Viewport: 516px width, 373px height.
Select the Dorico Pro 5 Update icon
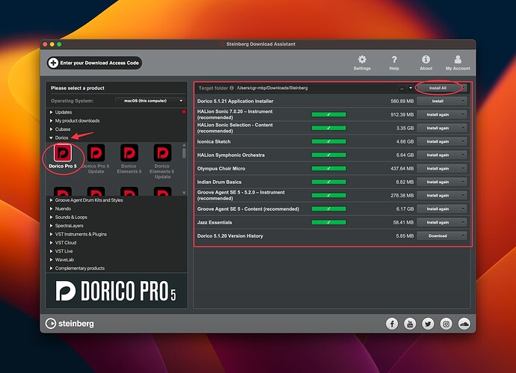(96, 152)
